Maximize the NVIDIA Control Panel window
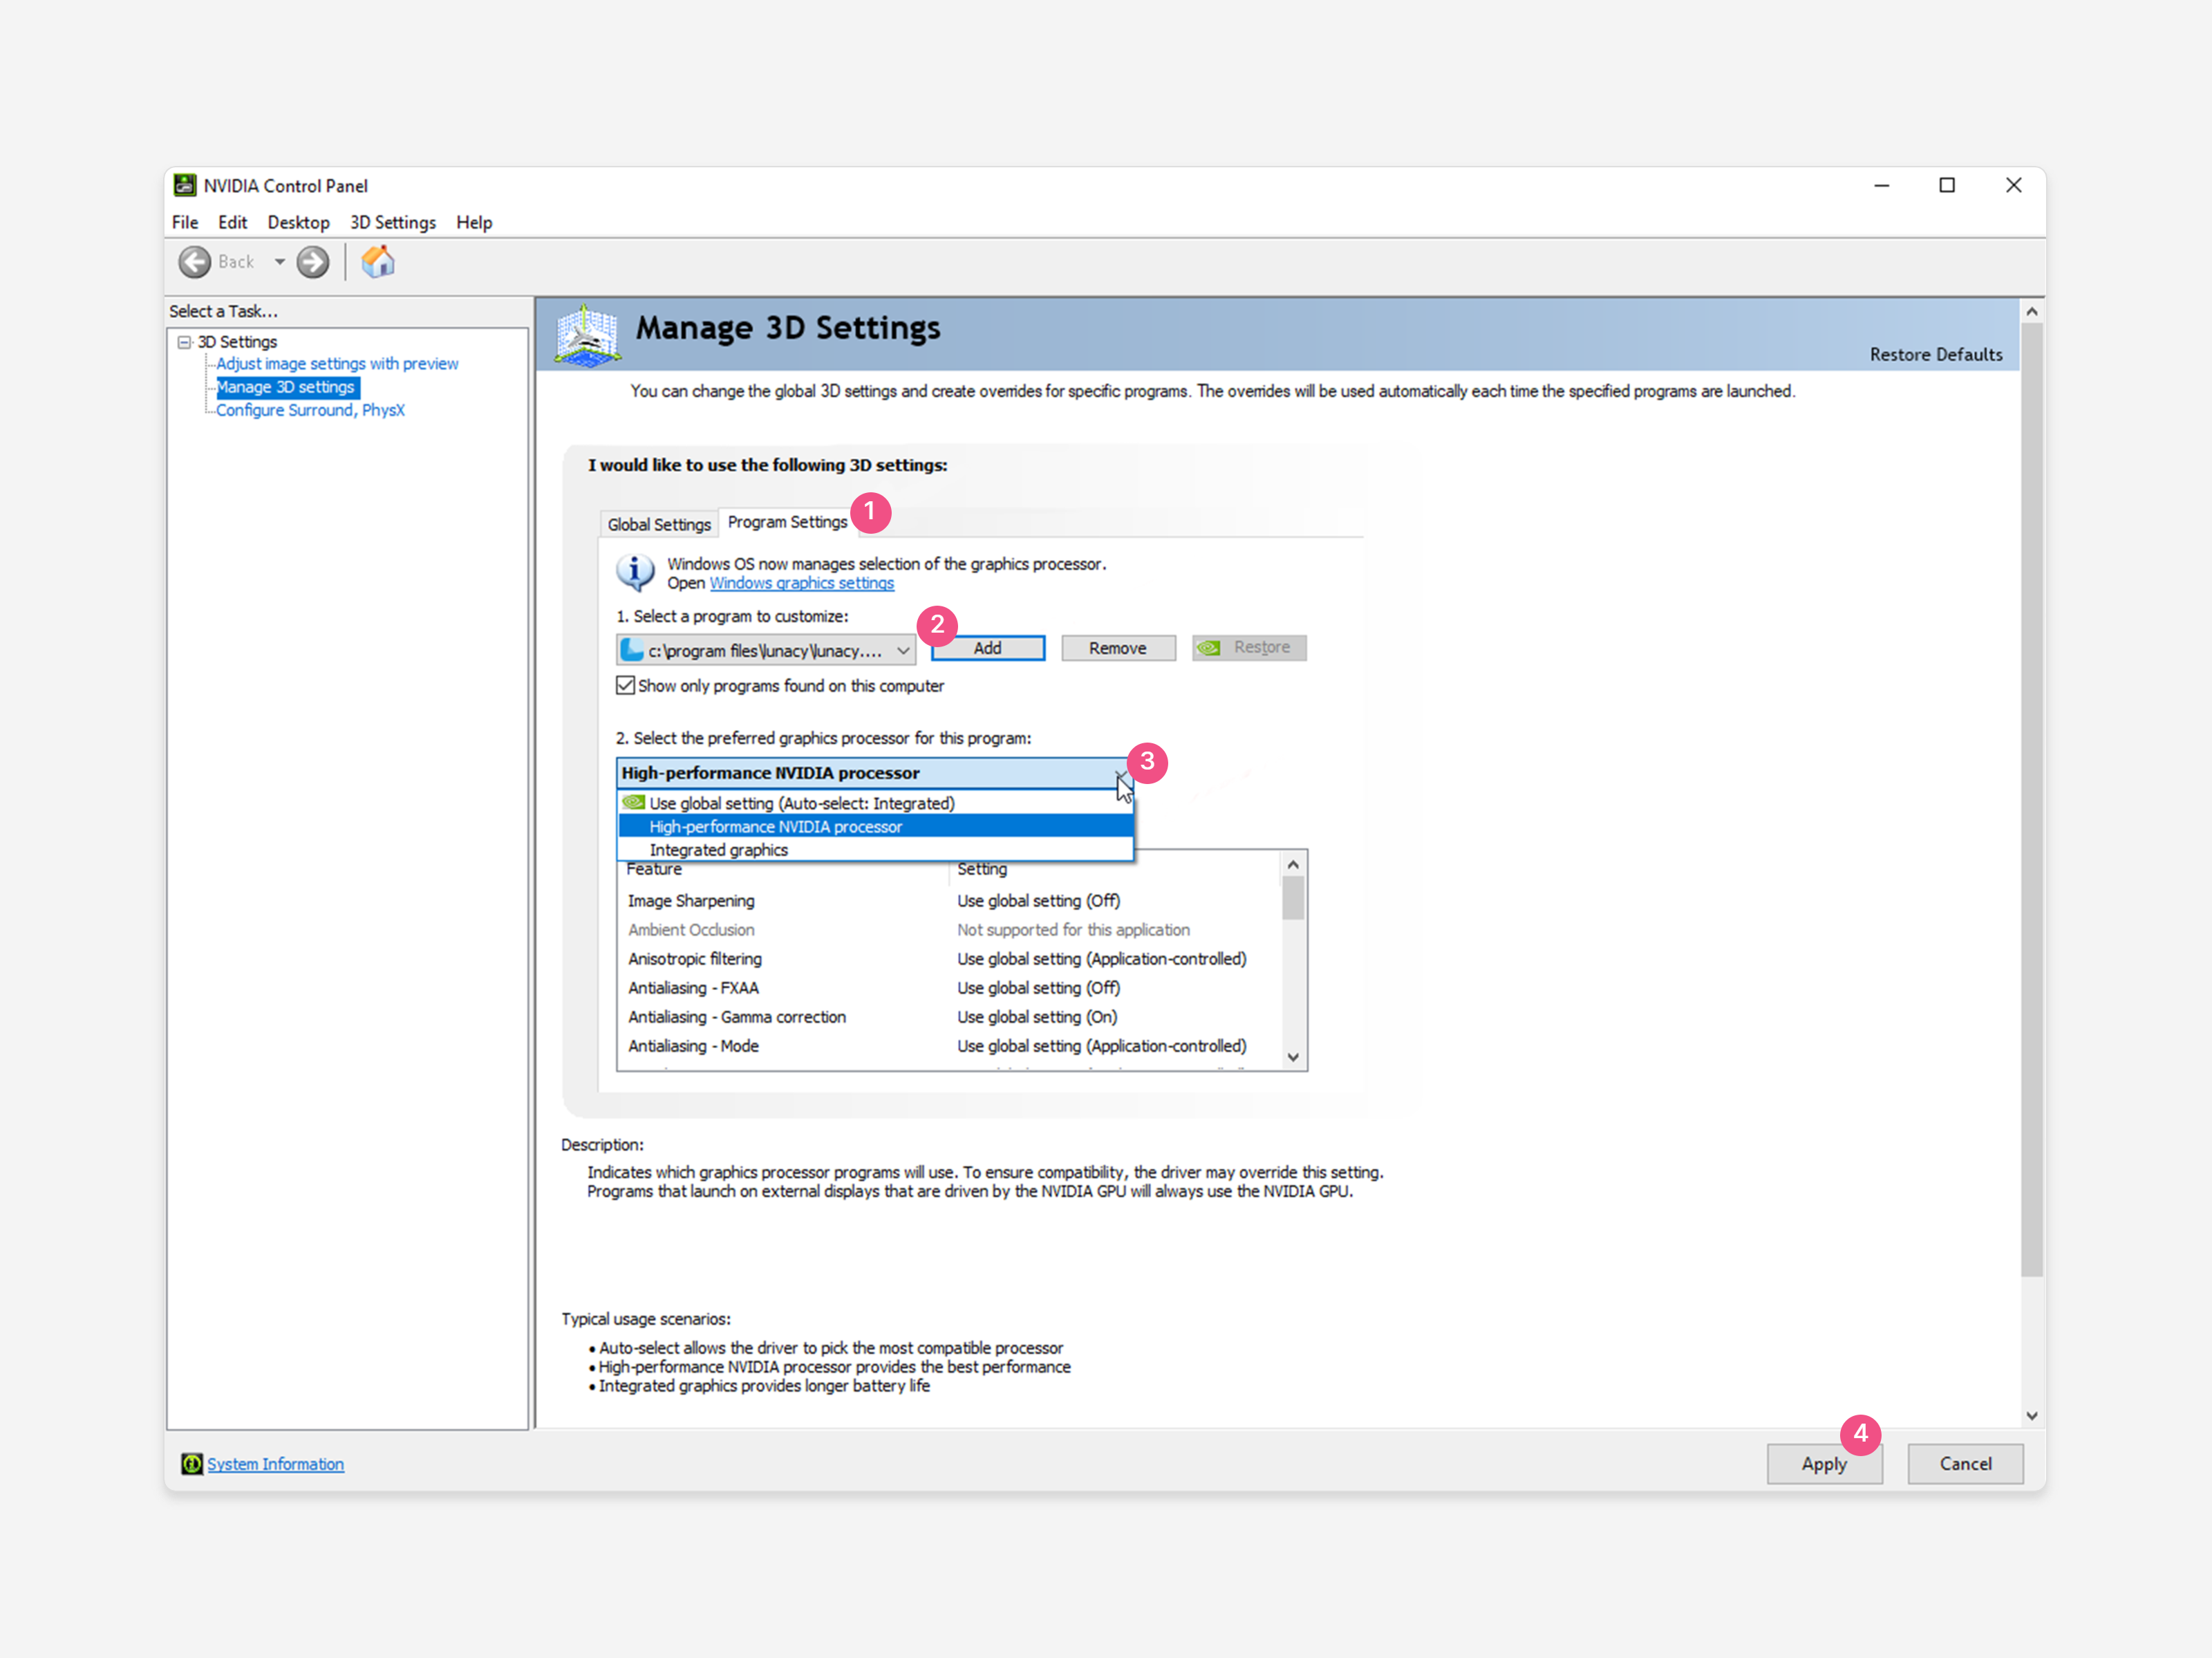 pos(1947,185)
